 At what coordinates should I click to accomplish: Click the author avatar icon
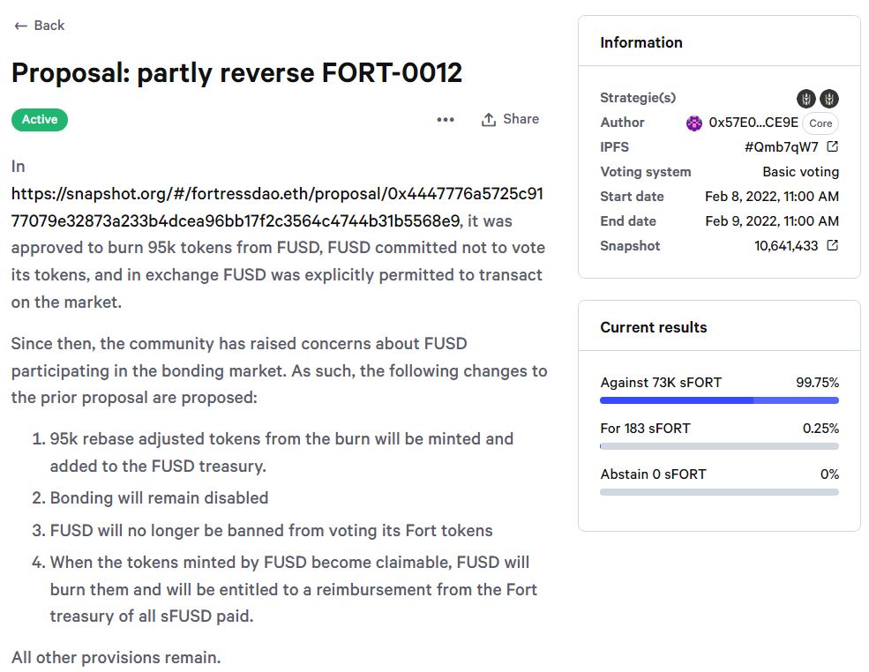point(693,123)
